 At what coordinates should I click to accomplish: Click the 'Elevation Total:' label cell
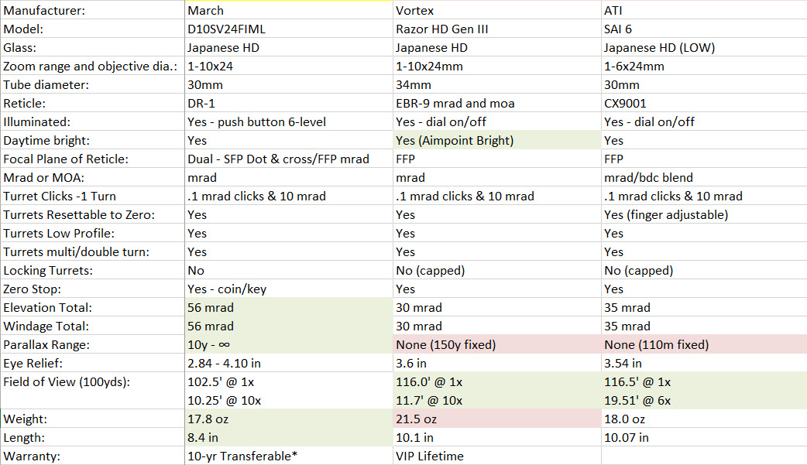[93, 307]
